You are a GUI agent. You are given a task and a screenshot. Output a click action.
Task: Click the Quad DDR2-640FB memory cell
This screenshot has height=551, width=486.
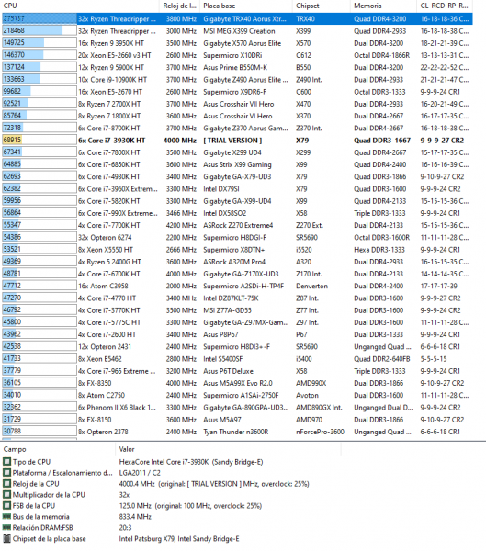pyautogui.click(x=382, y=359)
